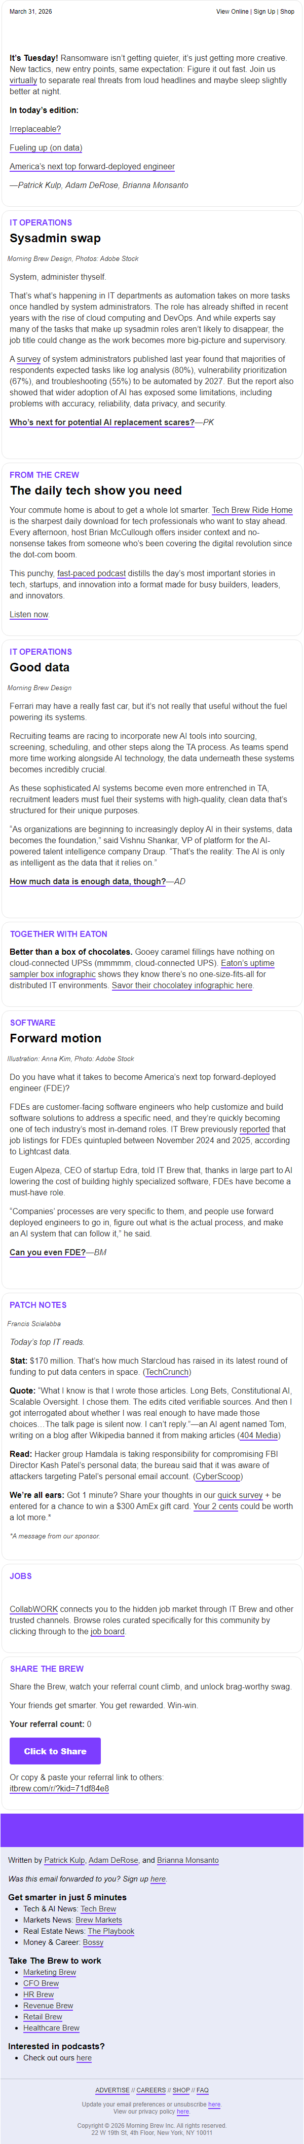
Task: Open 'Savor their chocolatey infographic here' link
Action: click(181, 985)
